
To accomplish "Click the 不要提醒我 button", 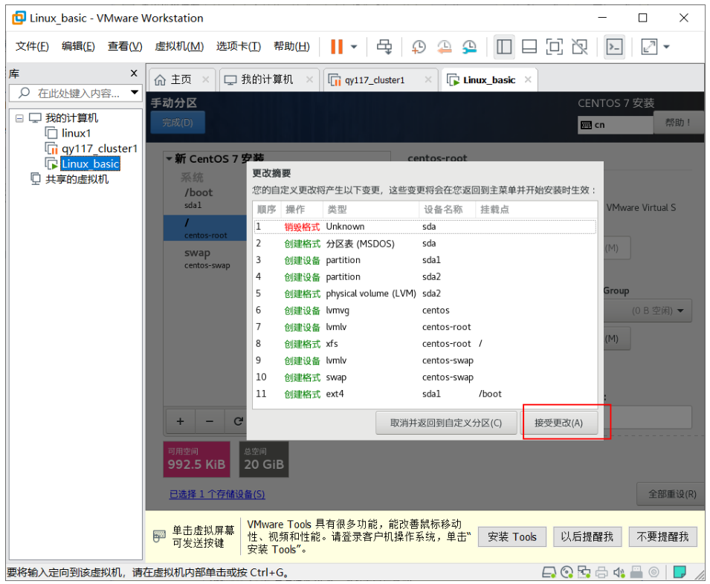I will pyautogui.click(x=662, y=537).
